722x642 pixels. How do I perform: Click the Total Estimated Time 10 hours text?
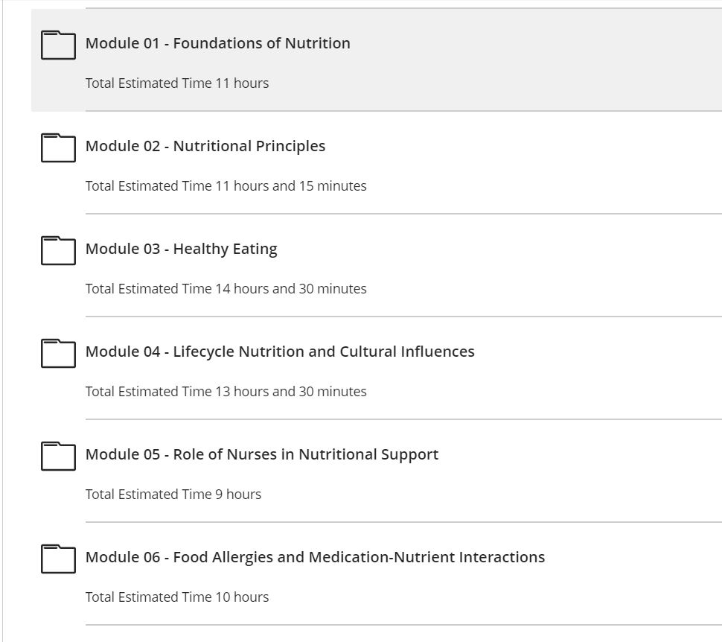177,597
